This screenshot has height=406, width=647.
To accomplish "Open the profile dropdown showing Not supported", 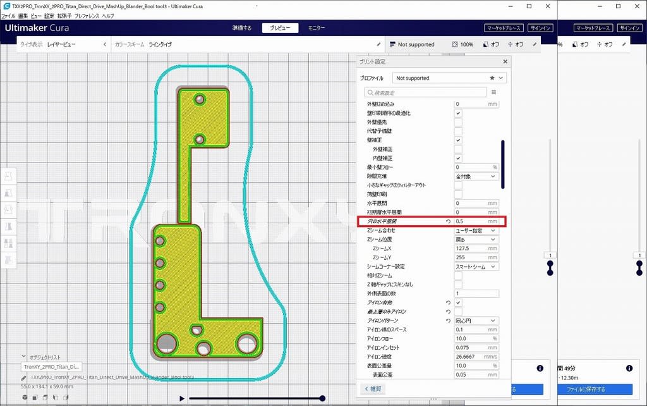I will [x=449, y=78].
